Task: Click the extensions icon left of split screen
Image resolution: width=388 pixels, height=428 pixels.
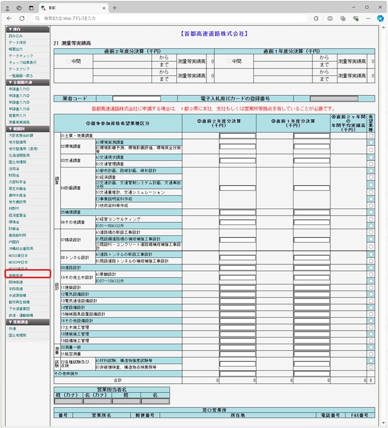Action: pos(316,18)
